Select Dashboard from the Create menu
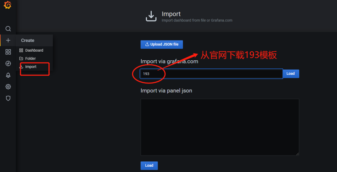Viewport: 337px width, 172px height. (34, 50)
